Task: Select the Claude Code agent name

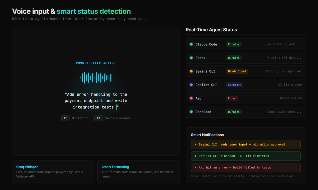Action: pos(206,44)
